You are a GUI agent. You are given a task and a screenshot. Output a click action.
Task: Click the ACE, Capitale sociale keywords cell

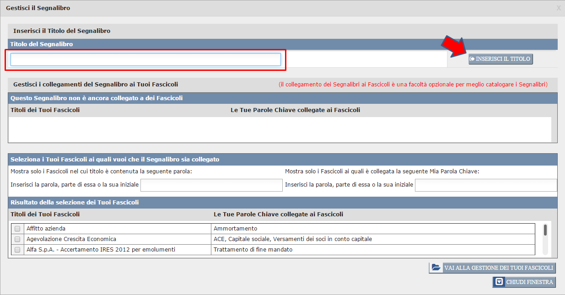(x=293, y=239)
